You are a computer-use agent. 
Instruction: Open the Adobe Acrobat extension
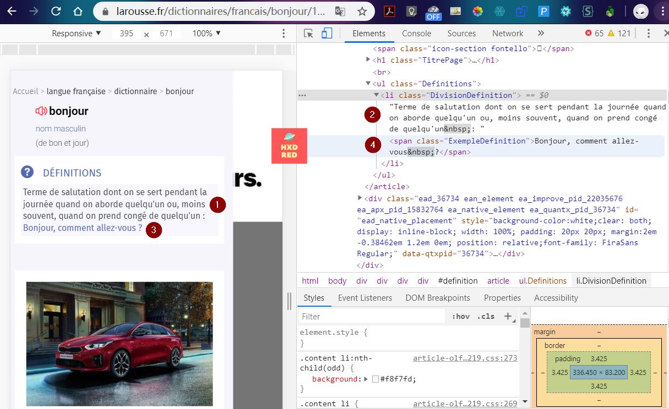click(x=389, y=11)
